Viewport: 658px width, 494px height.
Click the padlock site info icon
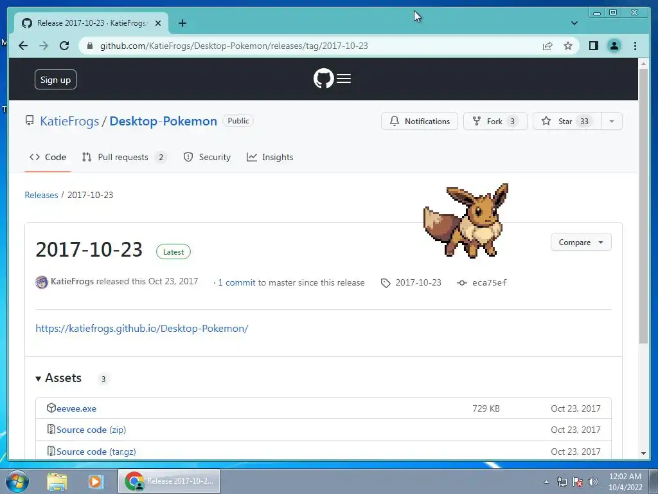point(90,46)
